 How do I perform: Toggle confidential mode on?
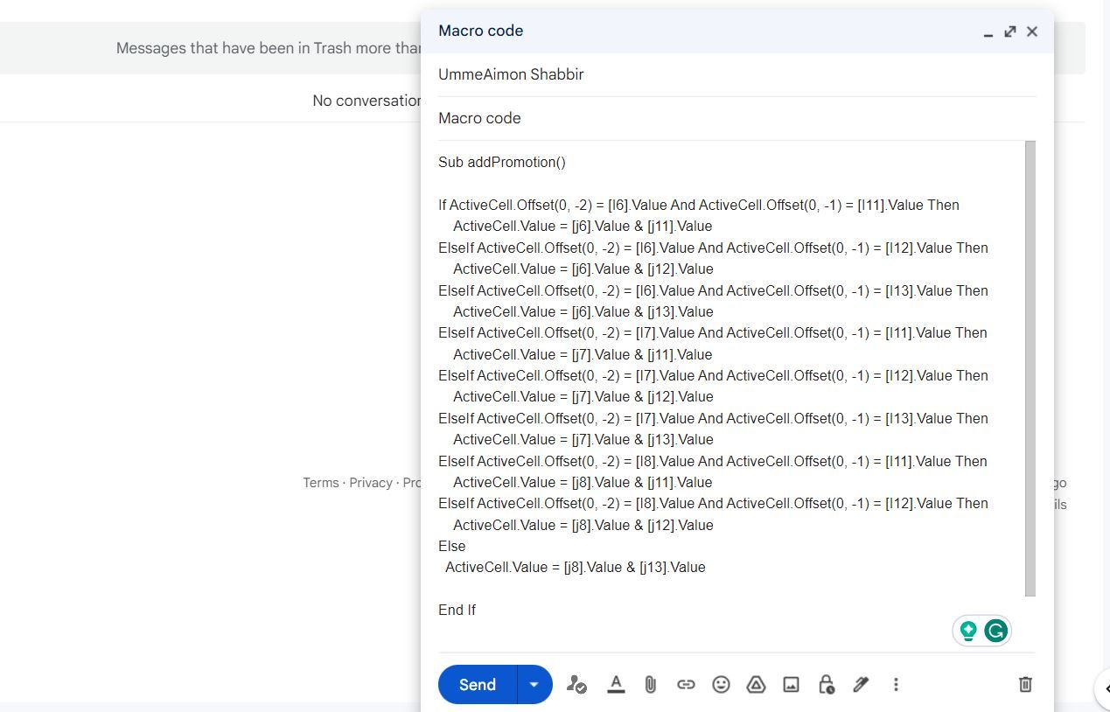(x=825, y=684)
